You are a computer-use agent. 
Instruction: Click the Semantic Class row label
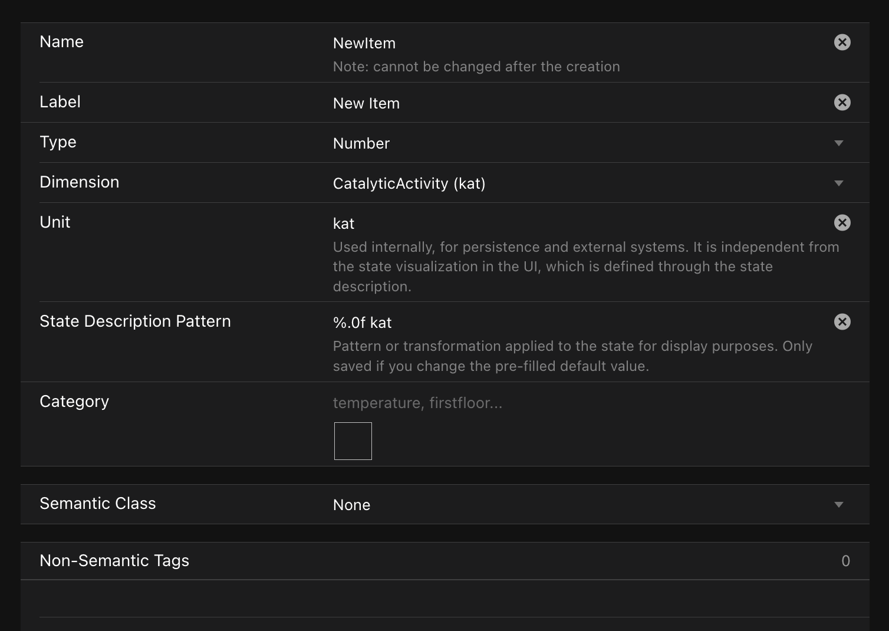click(98, 504)
